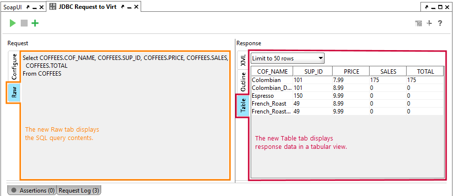This screenshot has height=196, width=453.
Task: Maximize the editor panel at top right
Action: coord(440,7)
